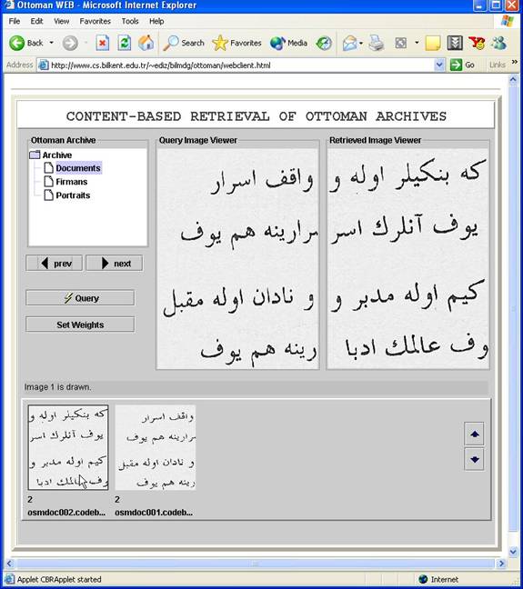This screenshot has height=589, width=523.
Task: Open the Tools menu
Action: [x=130, y=22]
